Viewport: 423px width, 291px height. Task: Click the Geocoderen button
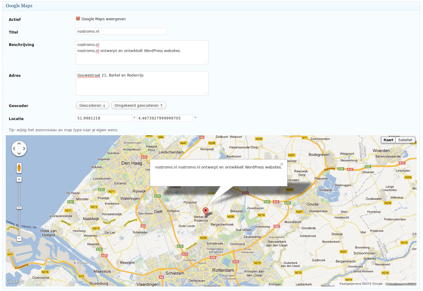pyautogui.click(x=92, y=105)
